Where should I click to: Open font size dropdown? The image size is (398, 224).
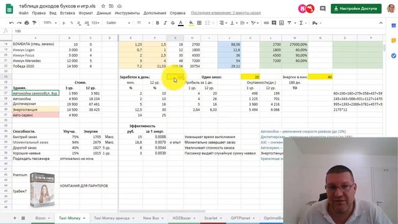click(144, 23)
